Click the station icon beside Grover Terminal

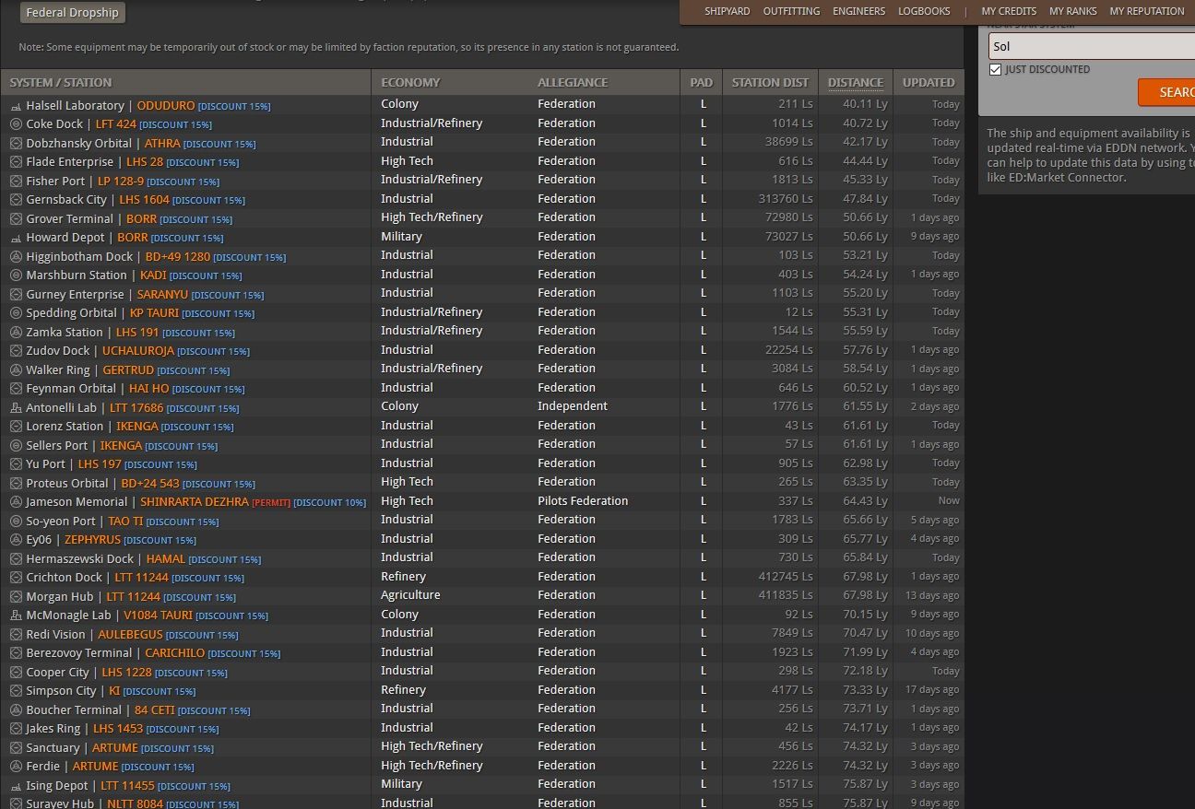[x=16, y=219]
